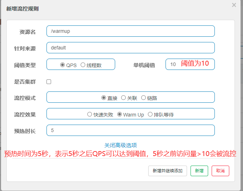
Task: Select 排队等待 as flow control effect
Action: coord(150,114)
